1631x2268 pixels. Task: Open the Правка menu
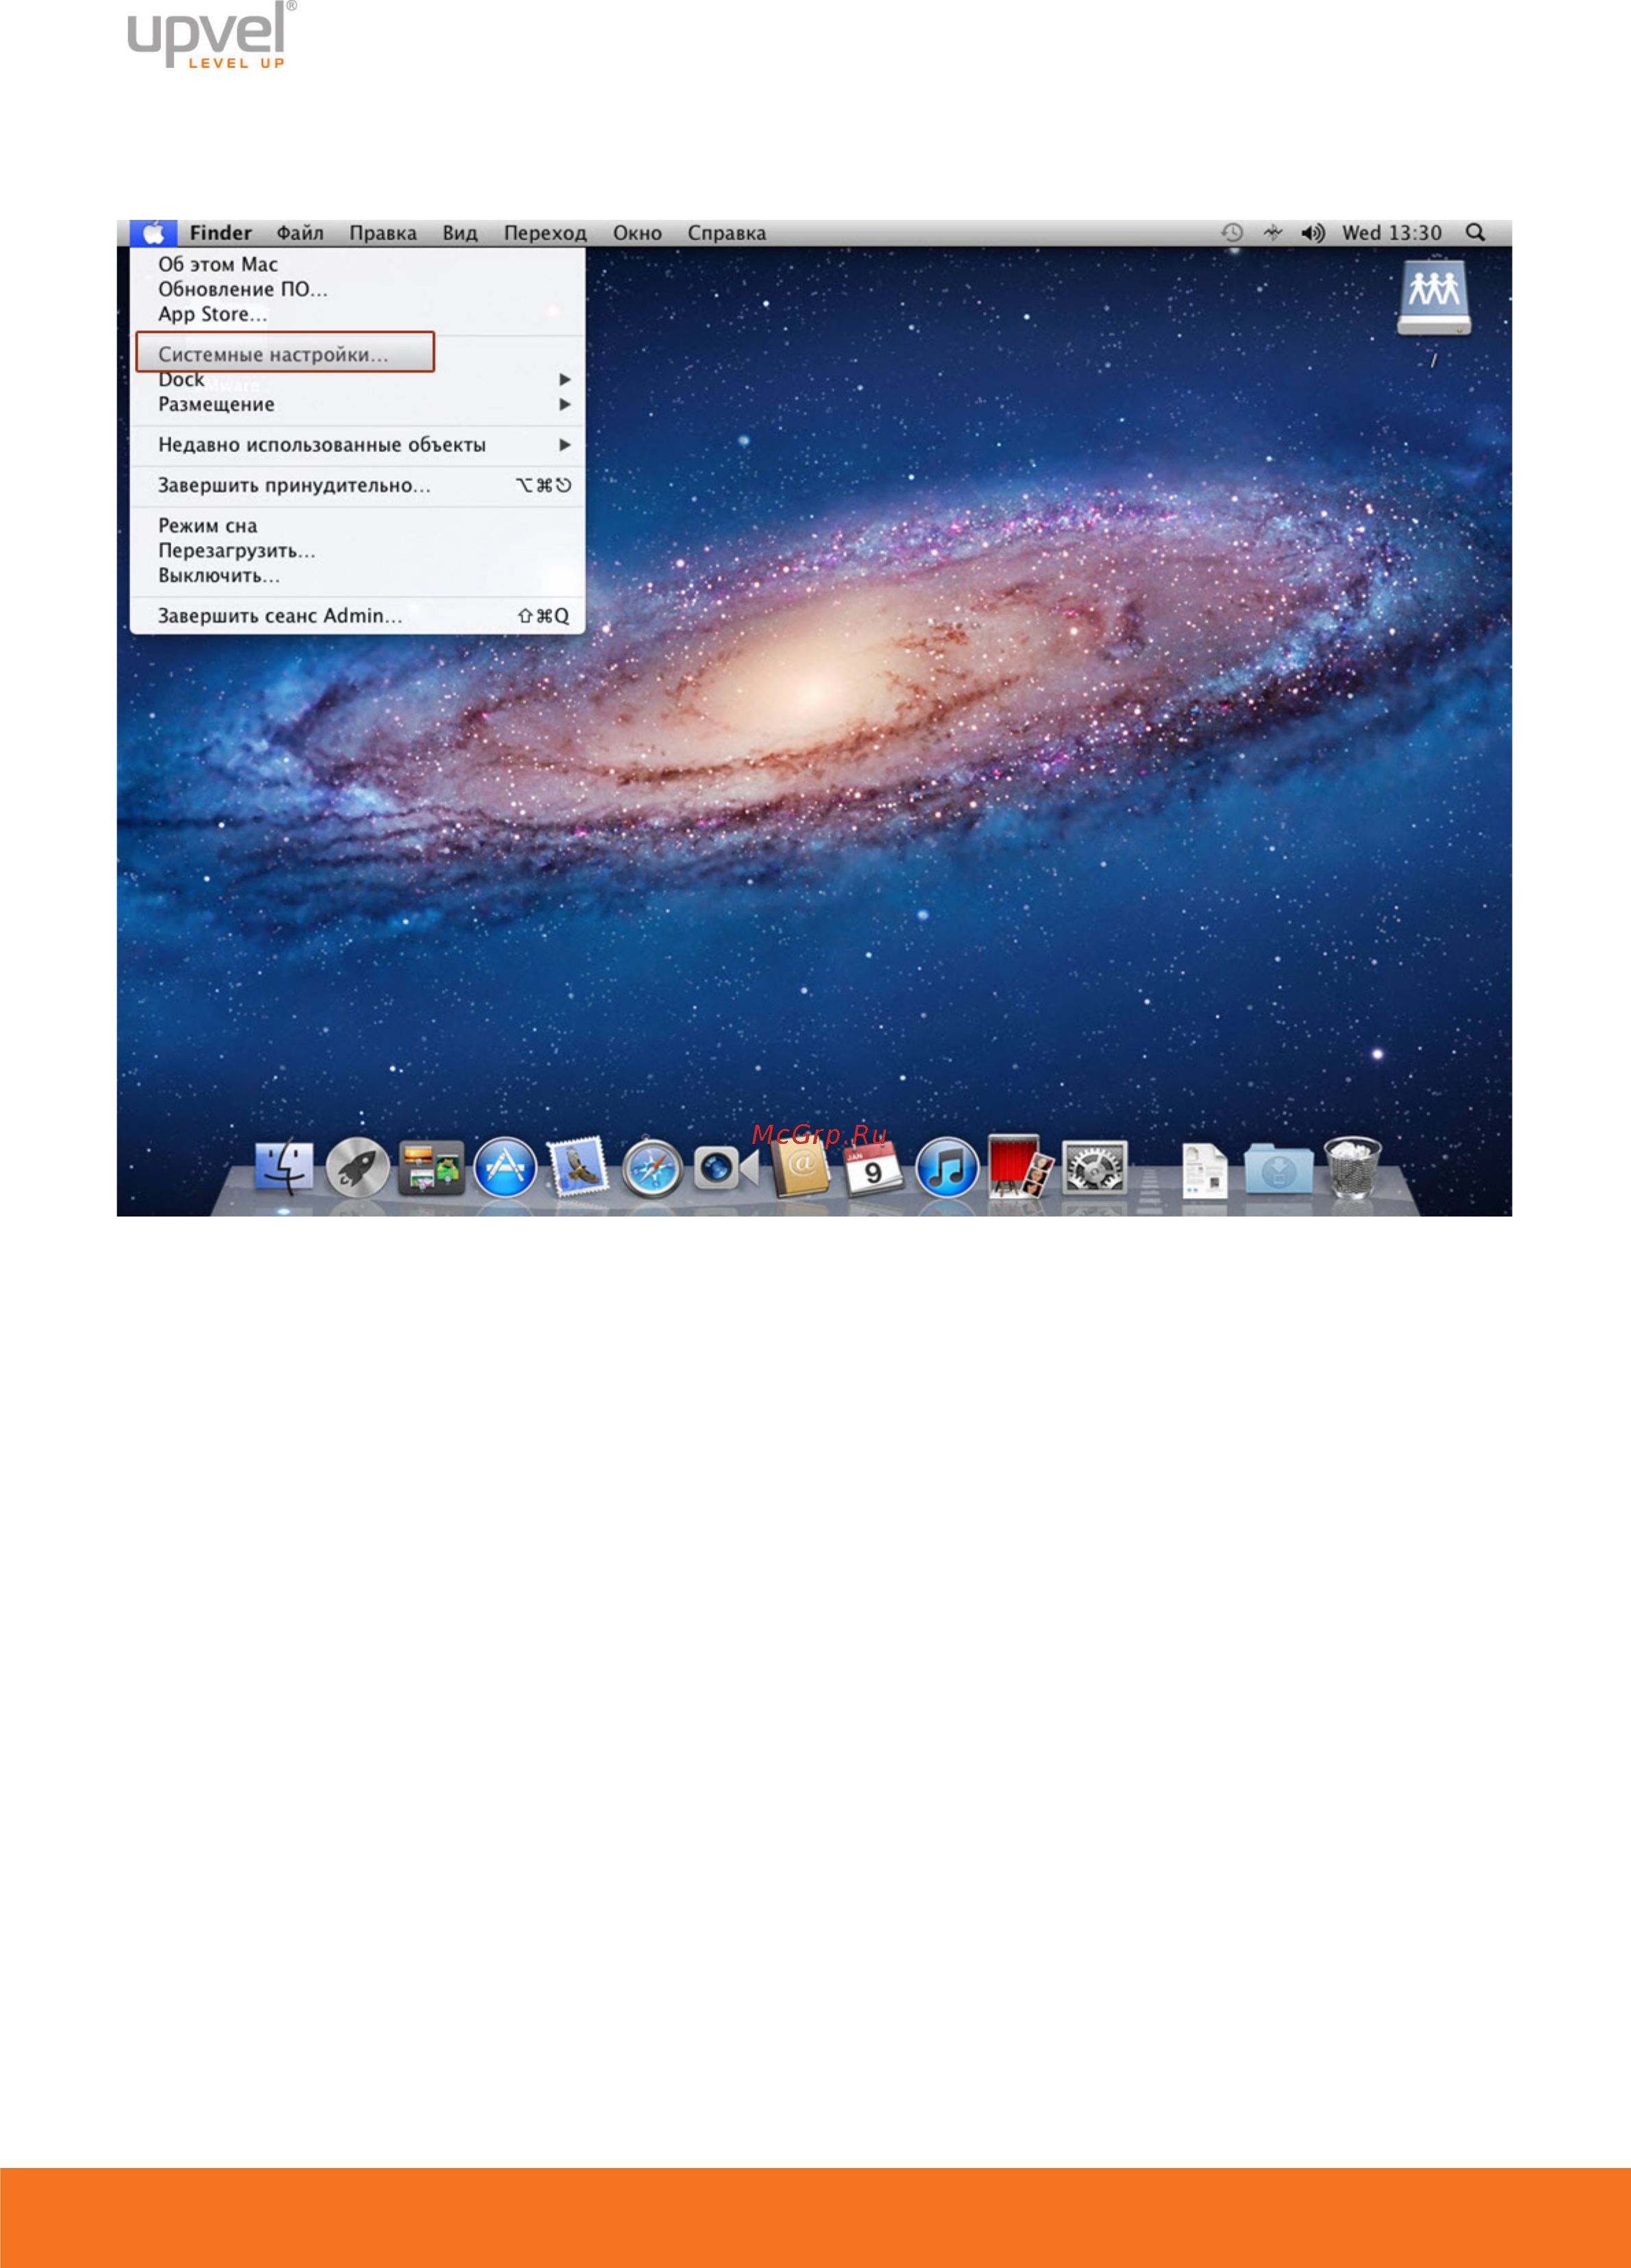pyautogui.click(x=383, y=233)
